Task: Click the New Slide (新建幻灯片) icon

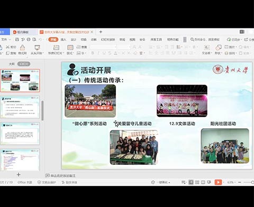Action: [x=56, y=48]
